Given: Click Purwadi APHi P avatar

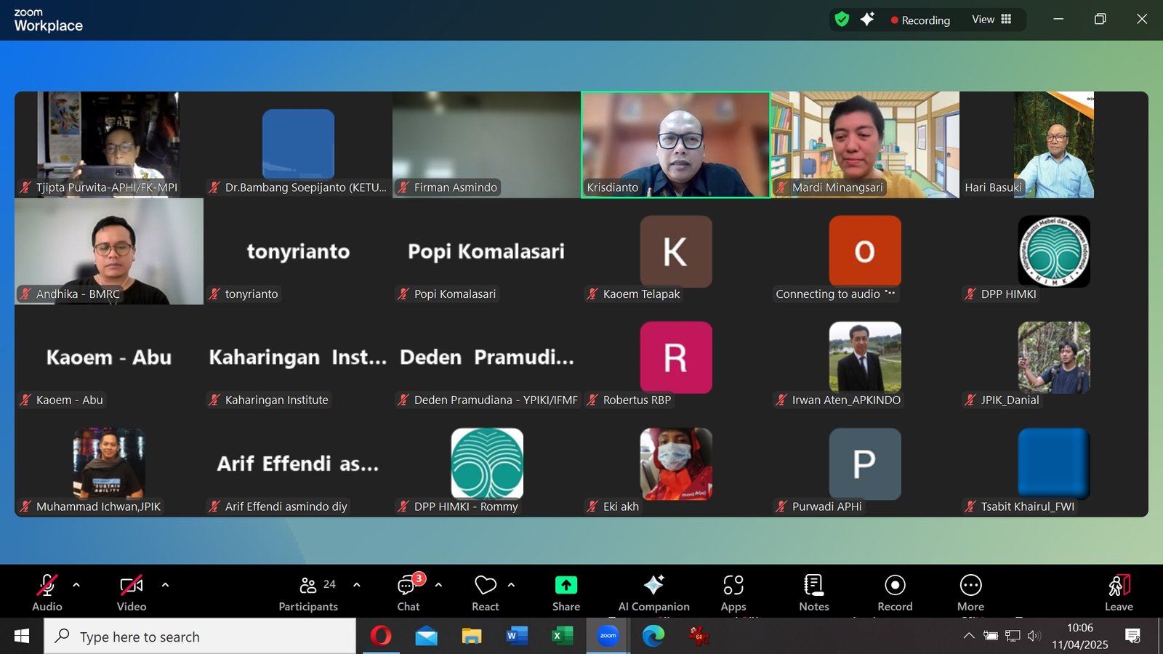Looking at the screenshot, I should [x=865, y=464].
